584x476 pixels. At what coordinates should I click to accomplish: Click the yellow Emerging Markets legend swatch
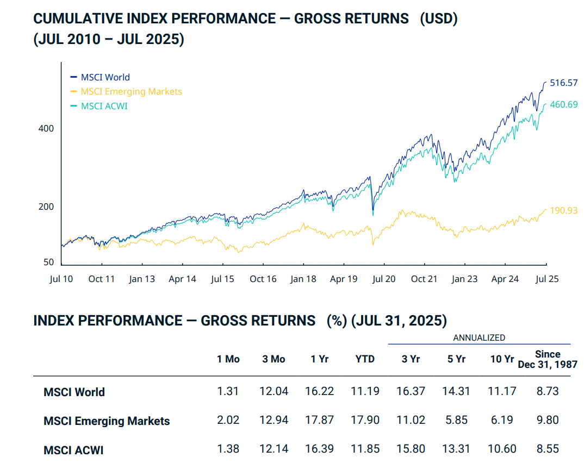[x=74, y=91]
